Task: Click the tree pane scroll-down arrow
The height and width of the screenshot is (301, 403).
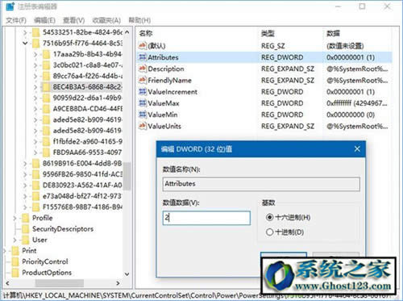Action: point(127,274)
